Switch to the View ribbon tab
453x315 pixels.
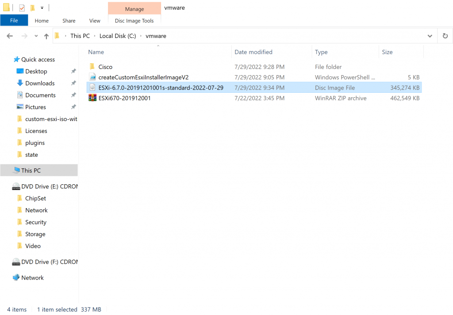coord(95,21)
